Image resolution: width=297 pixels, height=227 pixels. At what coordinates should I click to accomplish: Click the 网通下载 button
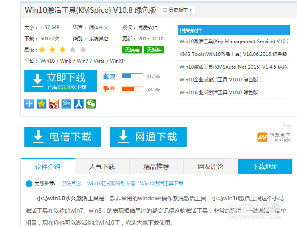point(148,137)
